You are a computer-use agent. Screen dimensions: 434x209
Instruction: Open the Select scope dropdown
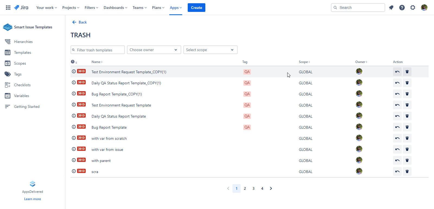pos(210,50)
